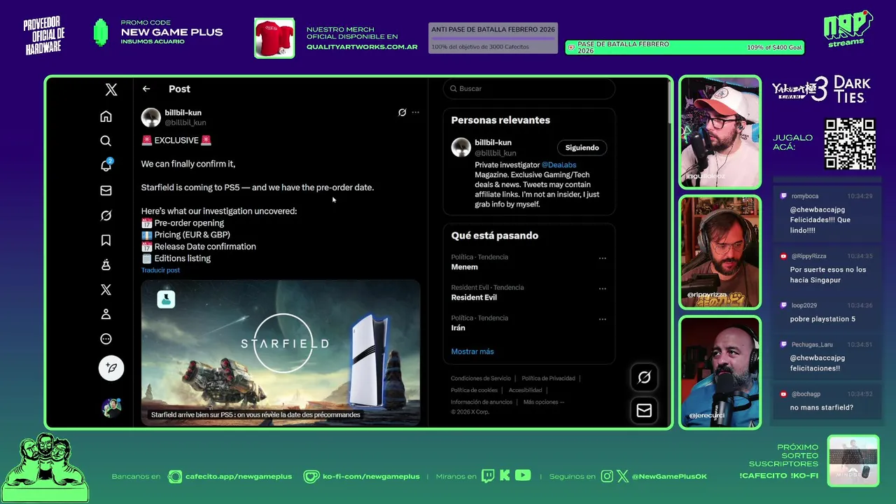Click Traducir post link
896x504 pixels.
160,270
